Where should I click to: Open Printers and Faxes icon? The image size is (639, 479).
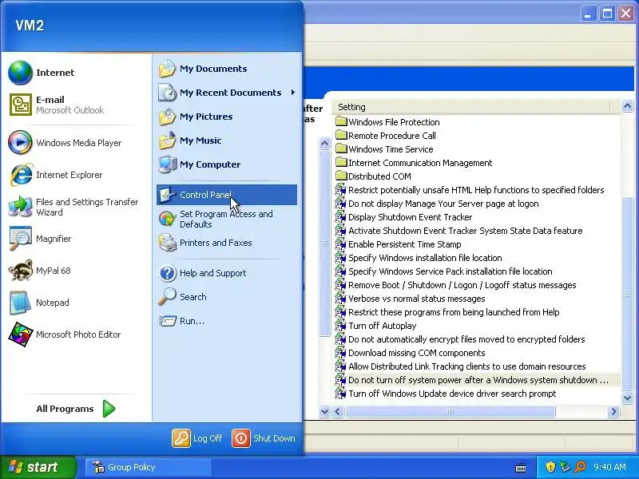point(167,243)
